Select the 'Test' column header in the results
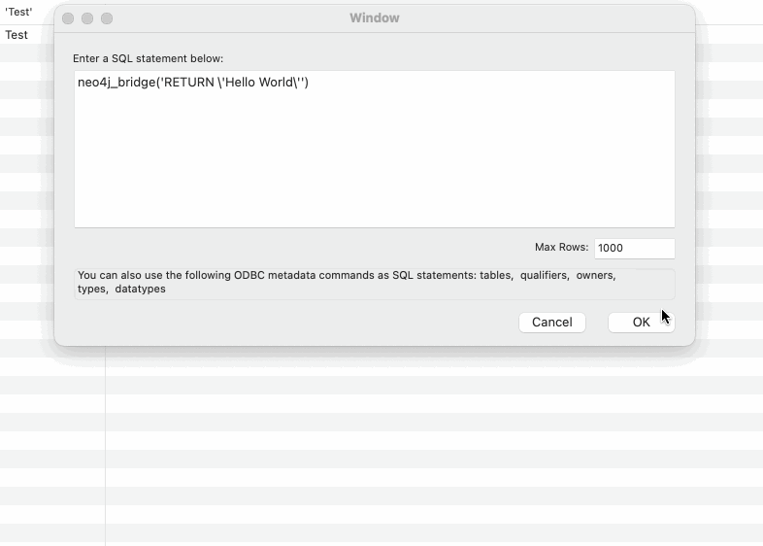The width and height of the screenshot is (763, 546). coord(19,12)
